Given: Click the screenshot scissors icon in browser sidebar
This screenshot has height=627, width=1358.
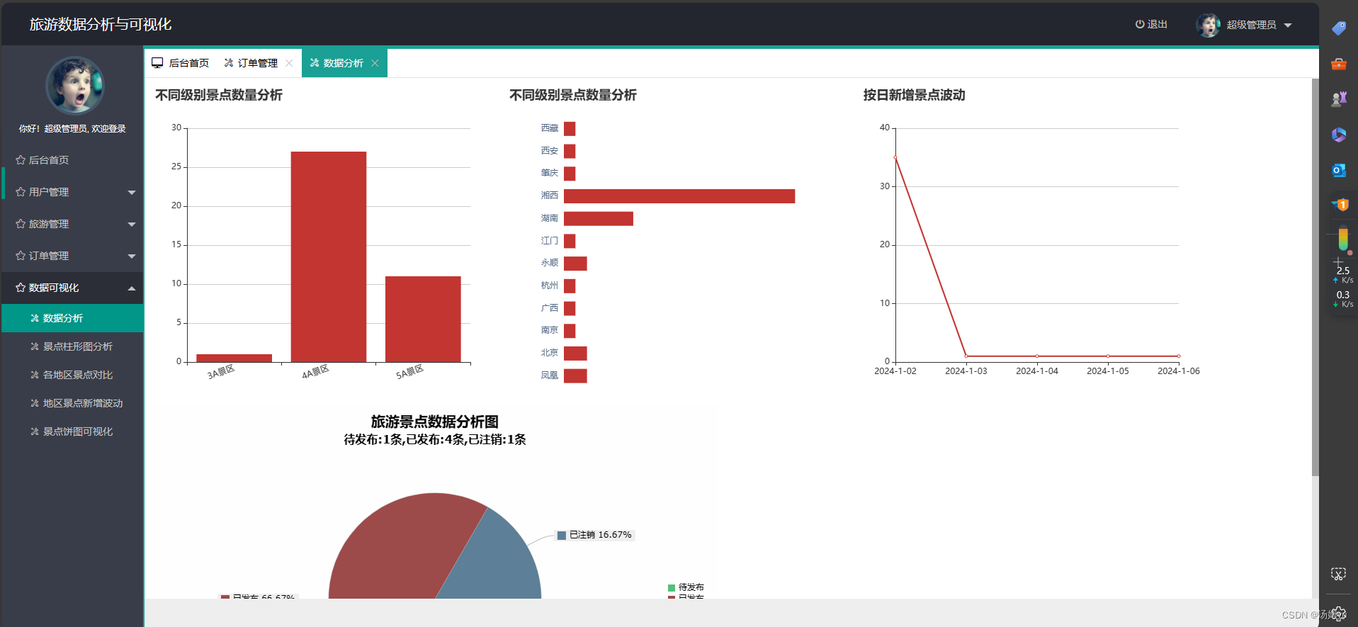Looking at the screenshot, I should (x=1338, y=574).
